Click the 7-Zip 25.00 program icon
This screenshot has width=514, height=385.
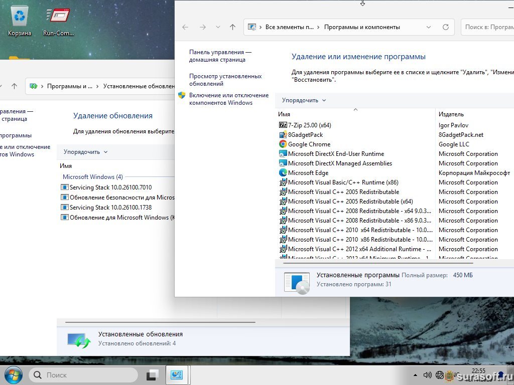tap(283, 125)
